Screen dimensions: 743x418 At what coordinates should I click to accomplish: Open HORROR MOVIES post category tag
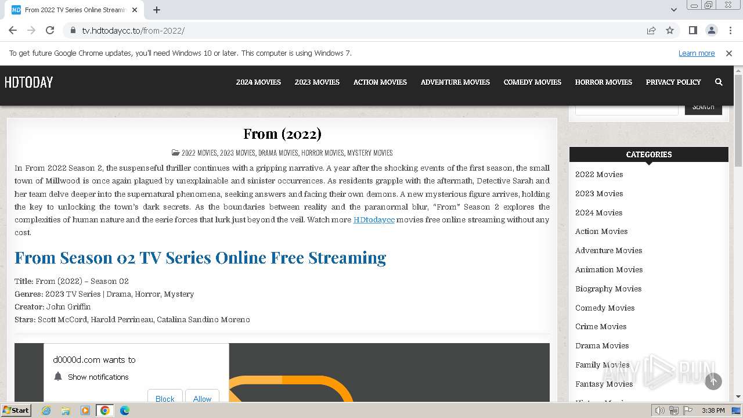[322, 153]
